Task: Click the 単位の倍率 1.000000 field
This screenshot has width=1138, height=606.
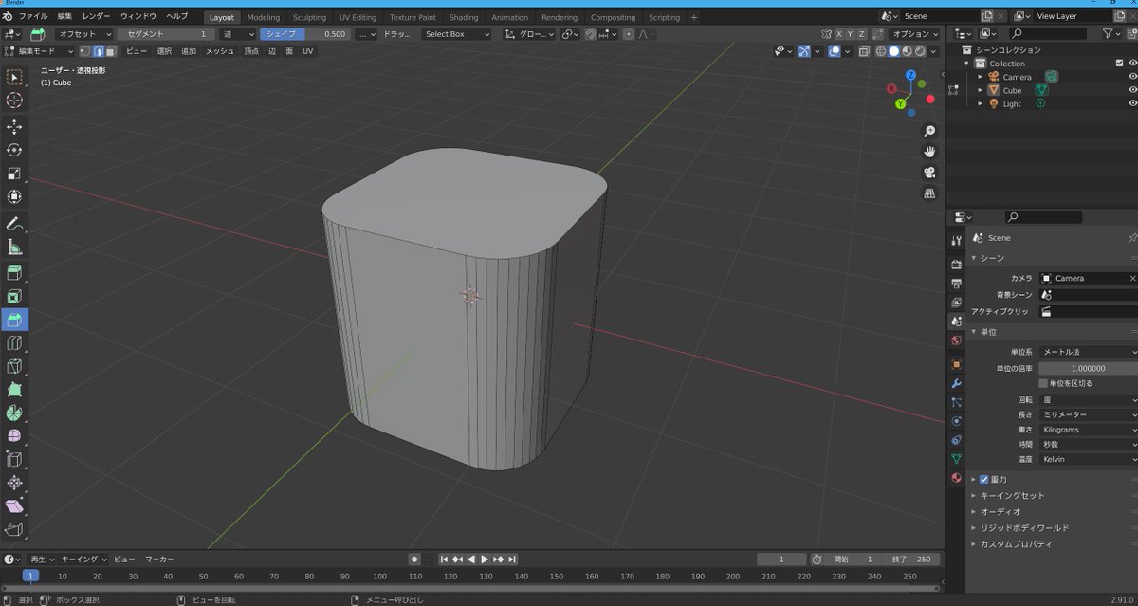Action: 1088,368
